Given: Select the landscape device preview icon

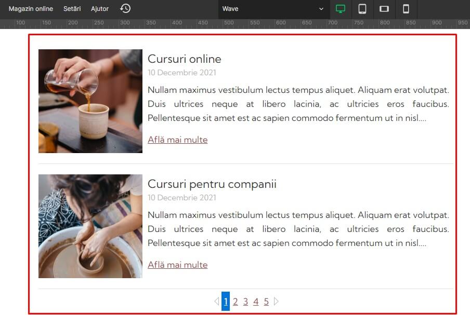Looking at the screenshot, I should click(x=385, y=8).
